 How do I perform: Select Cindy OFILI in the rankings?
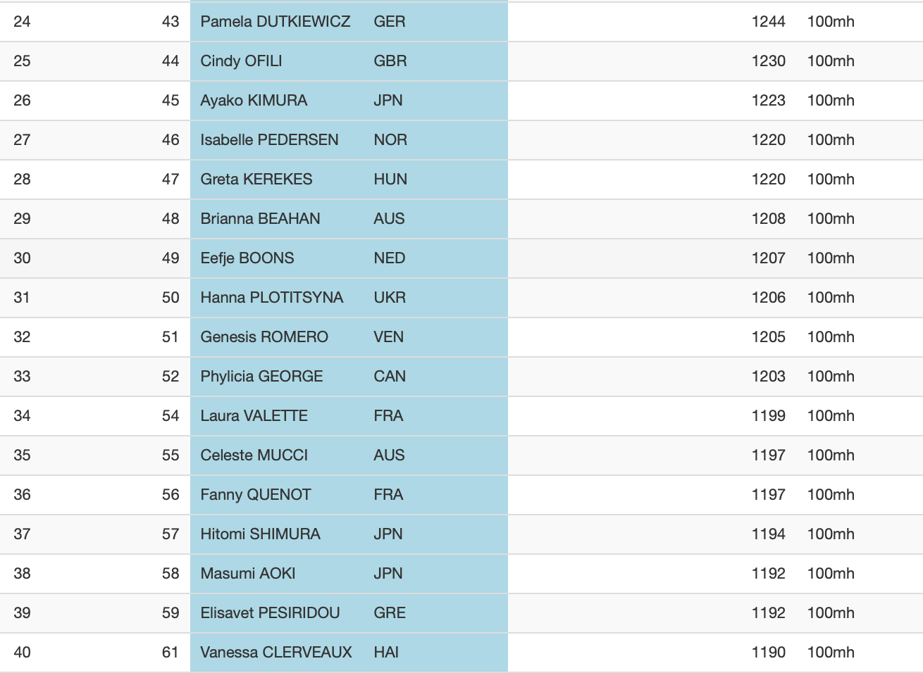(241, 61)
